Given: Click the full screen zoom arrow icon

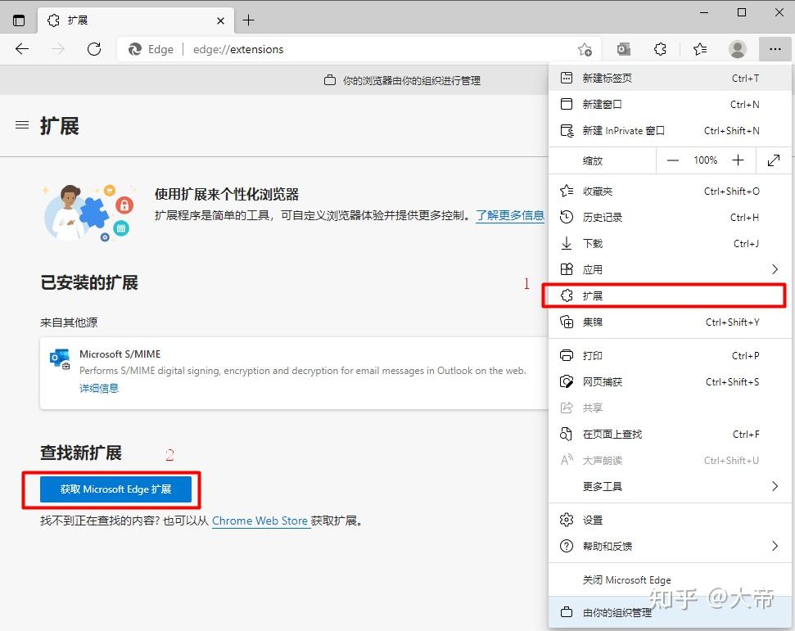Looking at the screenshot, I should tap(774, 160).
